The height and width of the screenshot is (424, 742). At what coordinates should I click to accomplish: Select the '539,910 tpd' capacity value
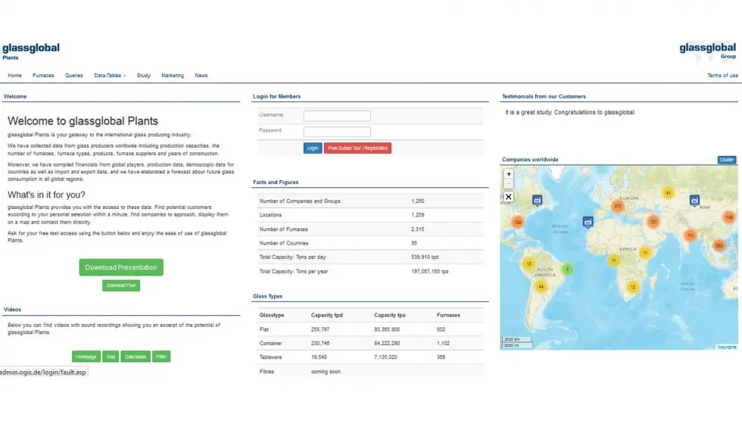tap(425, 257)
